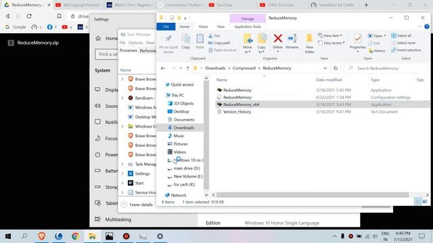Expand address bar history dropdown
This screenshot has width=433, height=243.
click(x=325, y=68)
